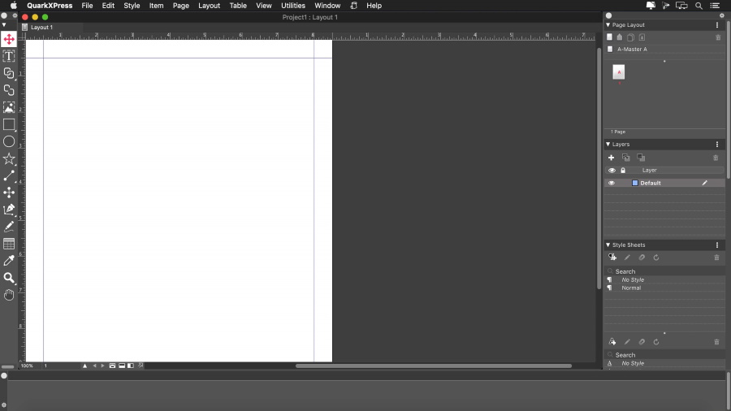731x411 pixels.
Task: Open the Window menu
Action: (327, 6)
